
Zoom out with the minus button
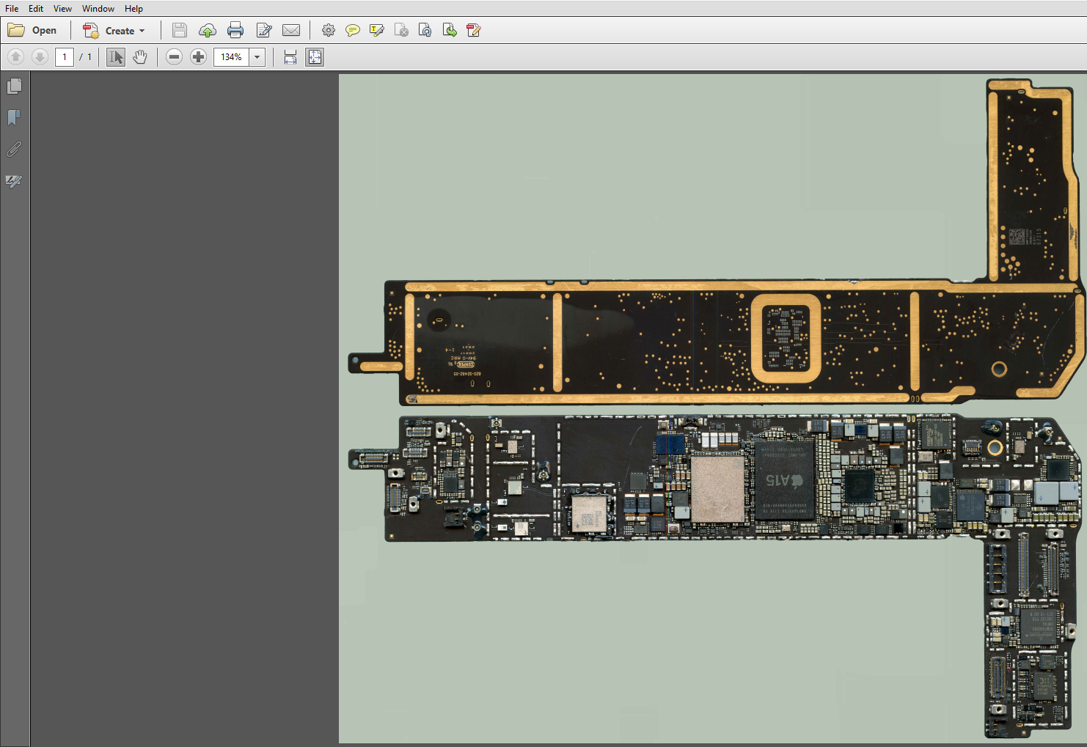[x=174, y=57]
